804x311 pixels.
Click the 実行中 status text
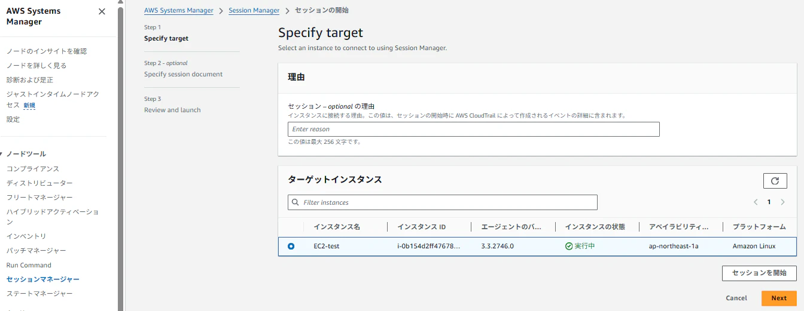pos(584,246)
